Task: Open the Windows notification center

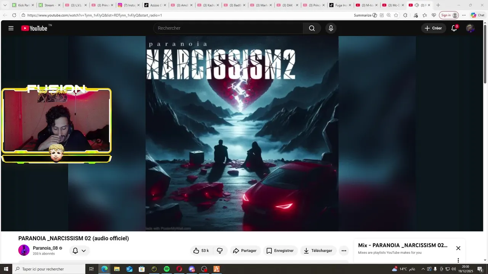Action: click(x=480, y=269)
